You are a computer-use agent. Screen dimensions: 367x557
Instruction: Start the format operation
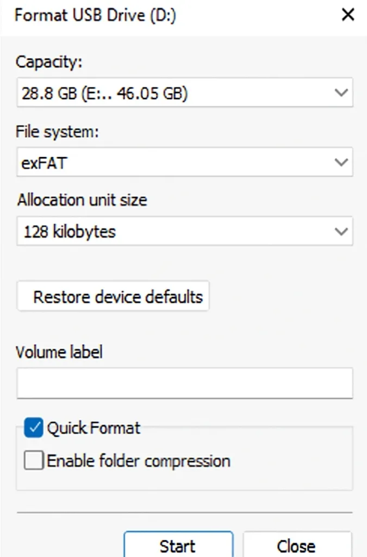[178, 545]
